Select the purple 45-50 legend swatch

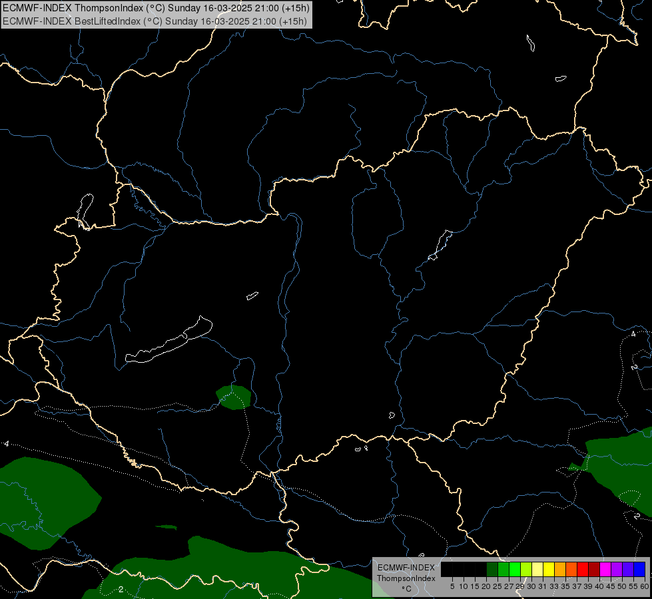coord(616,569)
